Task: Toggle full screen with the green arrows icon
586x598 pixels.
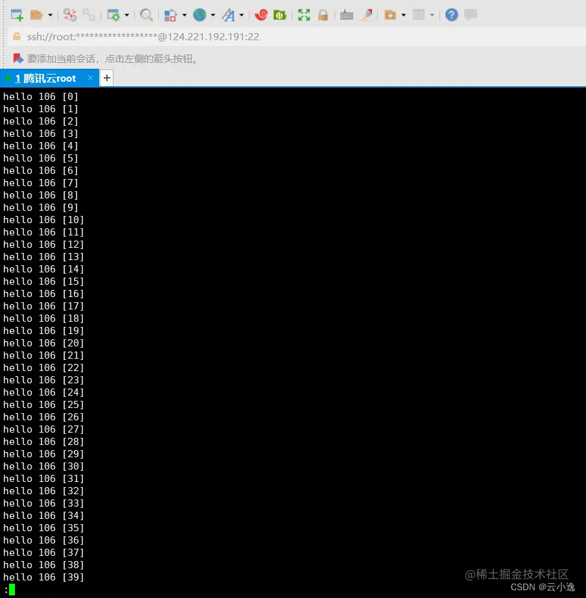Action: pos(304,16)
